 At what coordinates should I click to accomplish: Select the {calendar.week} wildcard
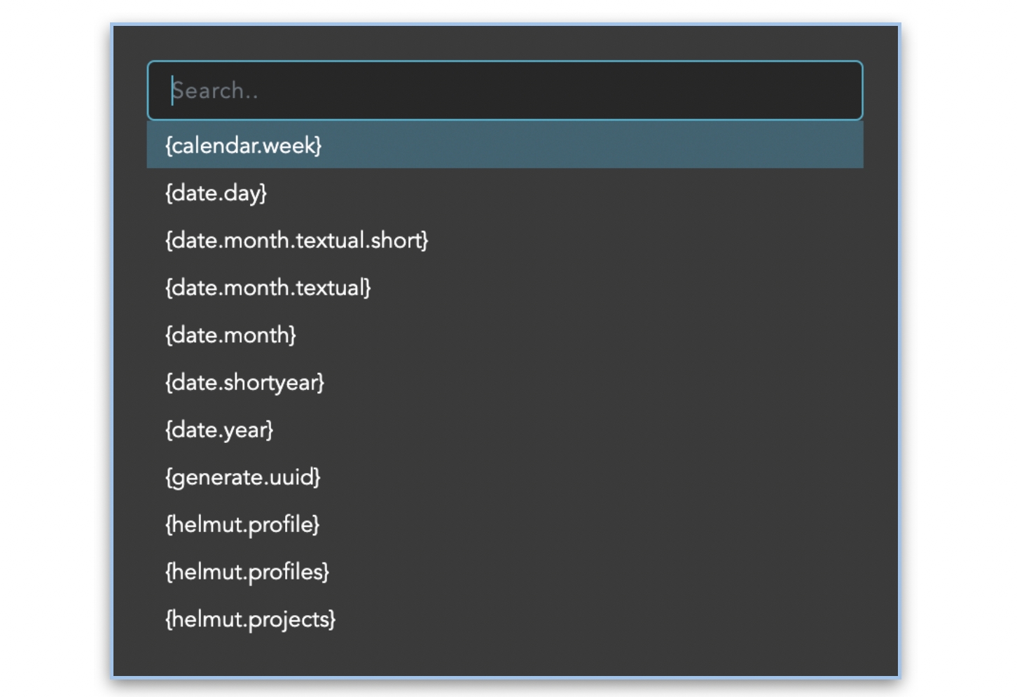243,146
